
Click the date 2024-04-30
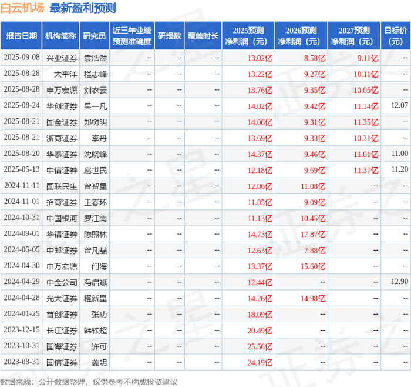(x=22, y=265)
